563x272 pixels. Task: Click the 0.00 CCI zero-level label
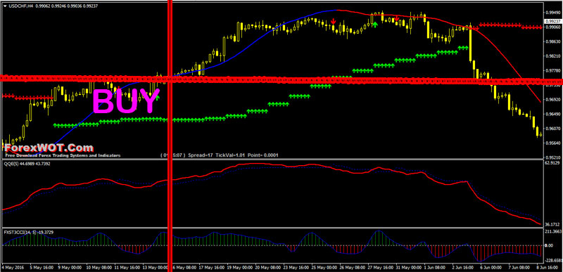click(x=550, y=245)
